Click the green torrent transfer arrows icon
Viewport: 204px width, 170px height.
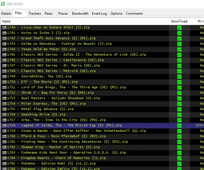(3, 4)
